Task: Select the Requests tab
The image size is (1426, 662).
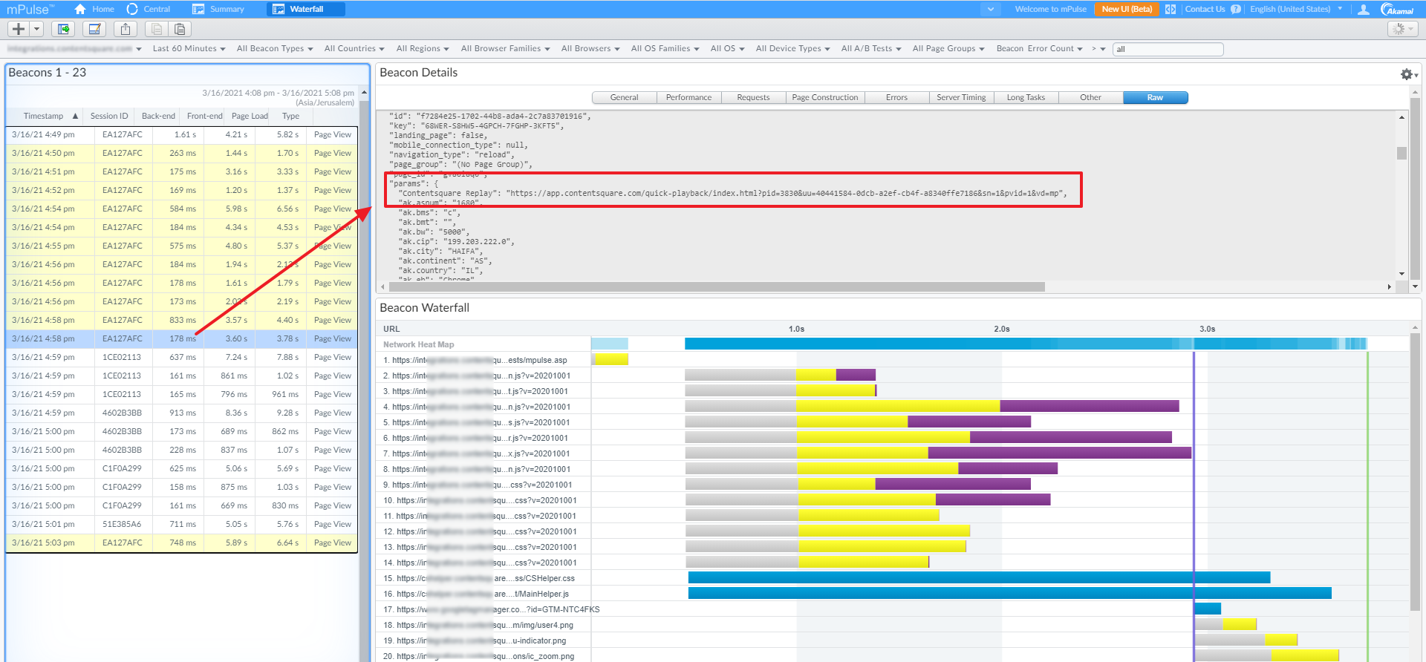Action: (x=753, y=97)
